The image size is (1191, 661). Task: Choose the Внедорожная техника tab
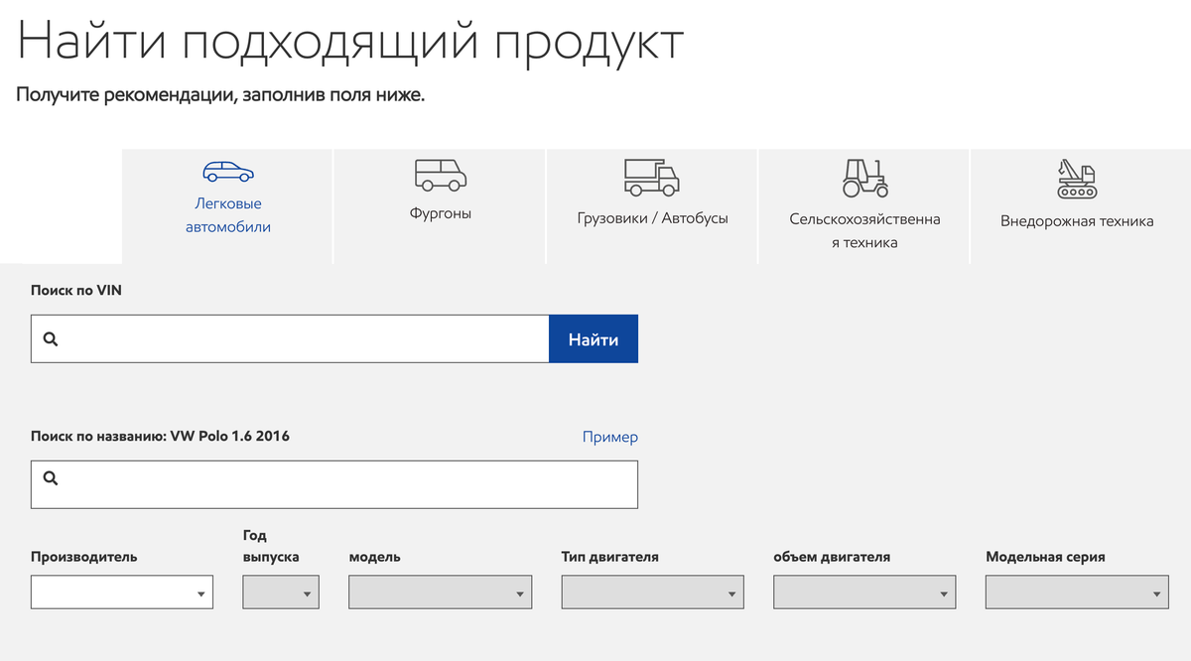pos(1077,221)
